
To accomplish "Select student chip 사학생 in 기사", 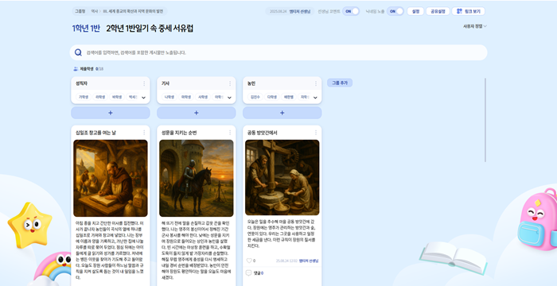I will (x=203, y=97).
